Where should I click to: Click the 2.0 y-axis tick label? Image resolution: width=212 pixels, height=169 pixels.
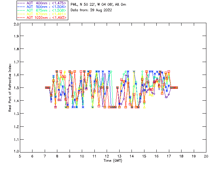(16, 24)
